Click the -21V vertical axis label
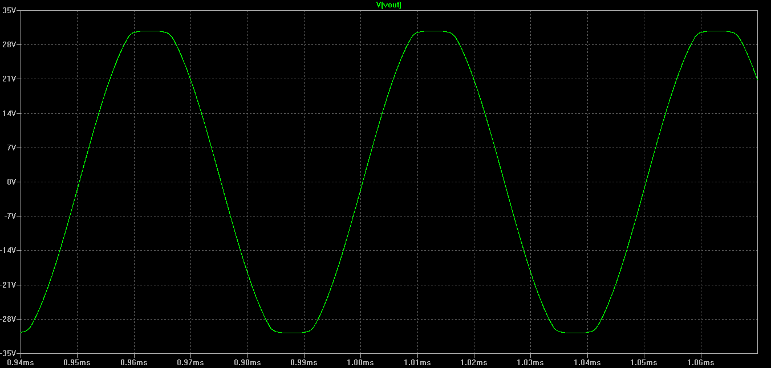771x368 pixels. (9, 285)
